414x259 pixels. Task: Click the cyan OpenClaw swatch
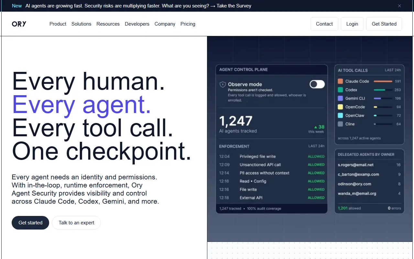coord(340,116)
